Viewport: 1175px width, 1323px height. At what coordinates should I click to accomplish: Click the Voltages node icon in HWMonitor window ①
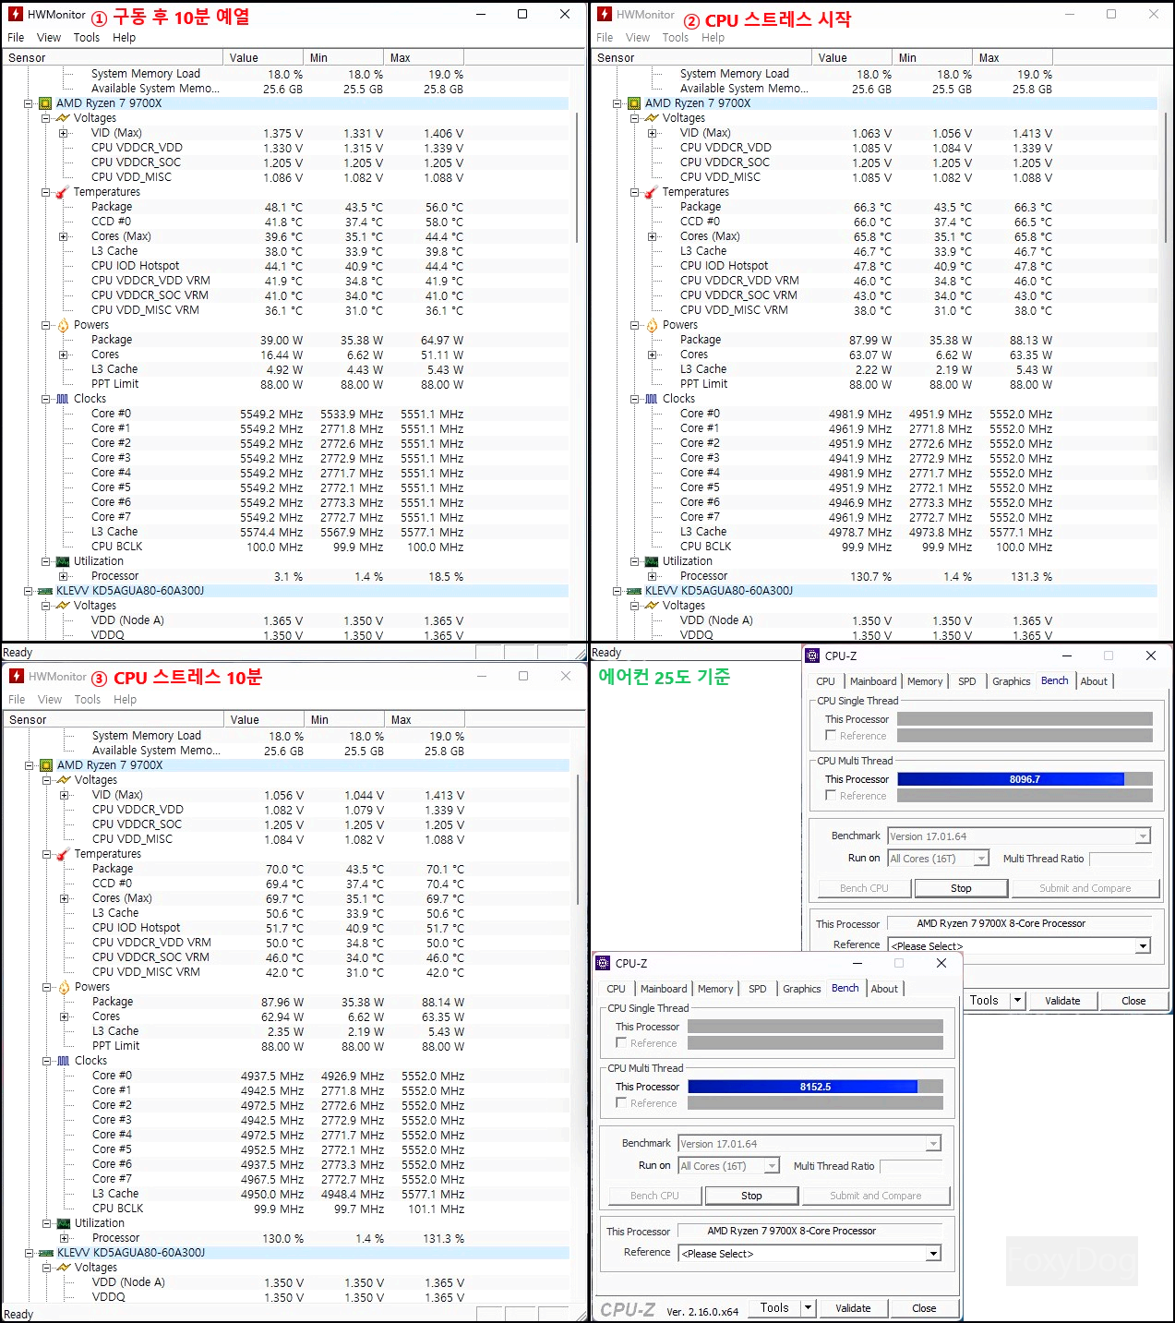click(63, 118)
